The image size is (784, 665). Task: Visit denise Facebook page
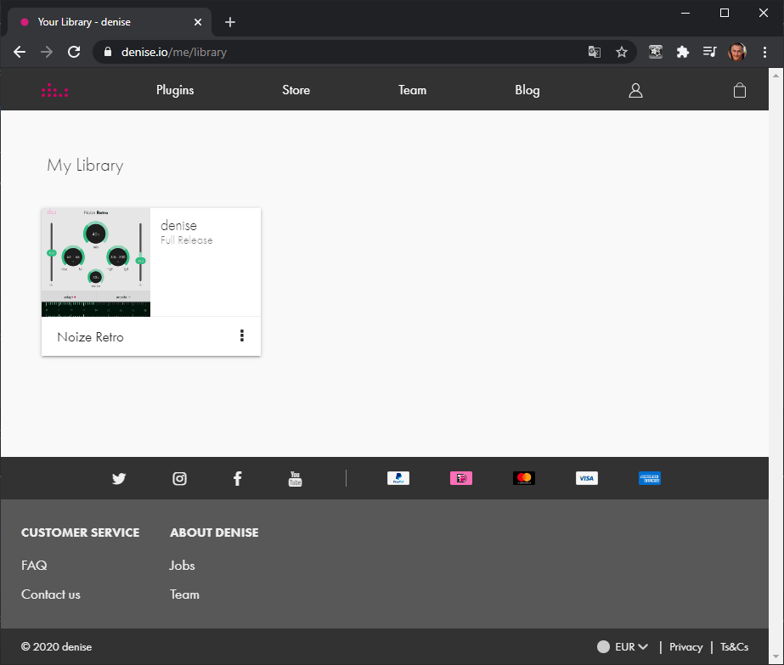coord(238,478)
